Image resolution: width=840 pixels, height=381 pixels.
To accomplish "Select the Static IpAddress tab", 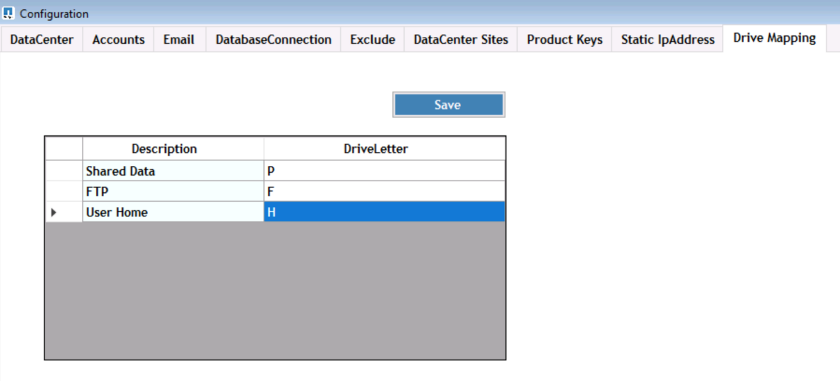I will pyautogui.click(x=668, y=40).
